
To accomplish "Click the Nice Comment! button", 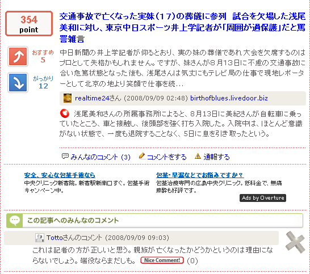I will coord(162,260).
